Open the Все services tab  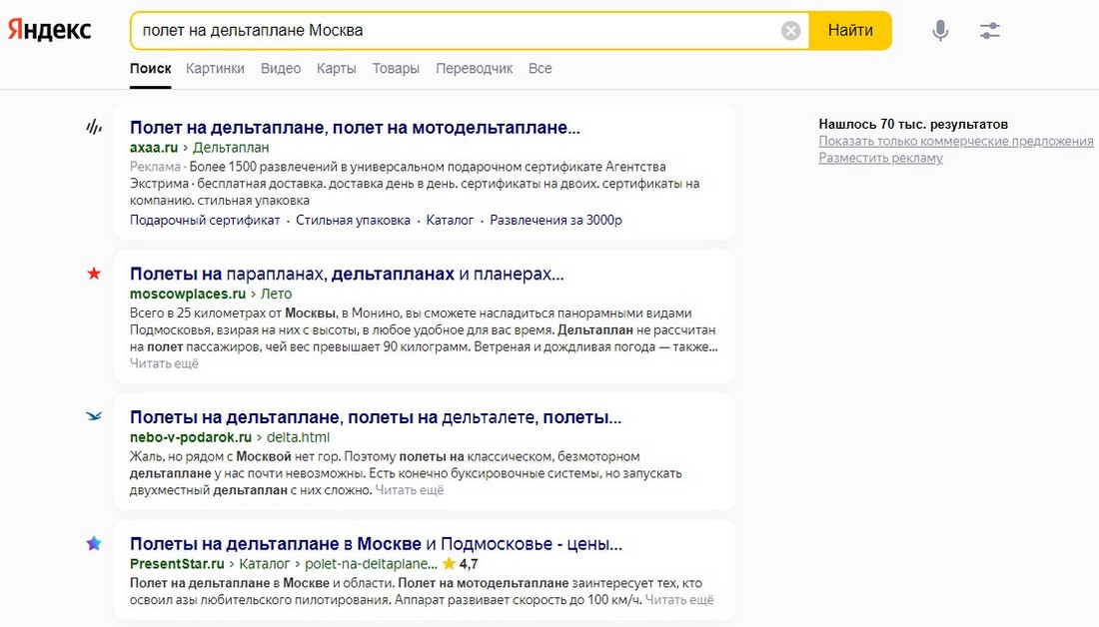[540, 69]
